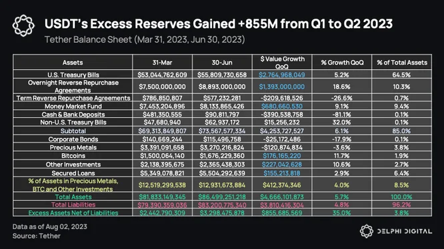Click the Secured Loans row label
Image resolution: width=444 pixels, height=249 pixels.
[x=73, y=173]
